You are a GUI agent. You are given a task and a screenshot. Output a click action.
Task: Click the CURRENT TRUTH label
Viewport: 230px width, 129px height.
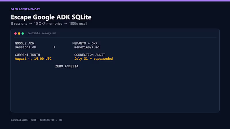tap(27, 55)
